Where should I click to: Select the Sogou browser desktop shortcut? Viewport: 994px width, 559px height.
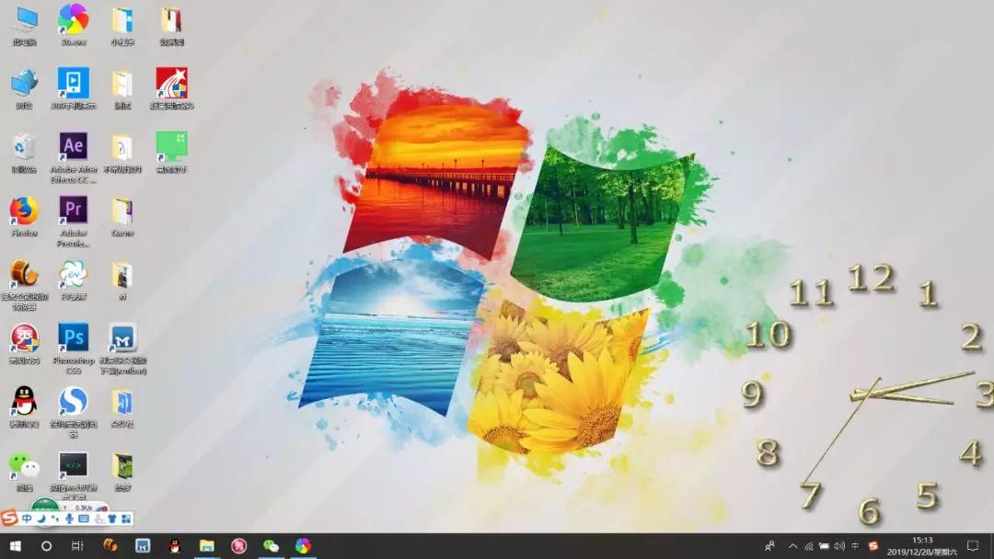click(73, 402)
